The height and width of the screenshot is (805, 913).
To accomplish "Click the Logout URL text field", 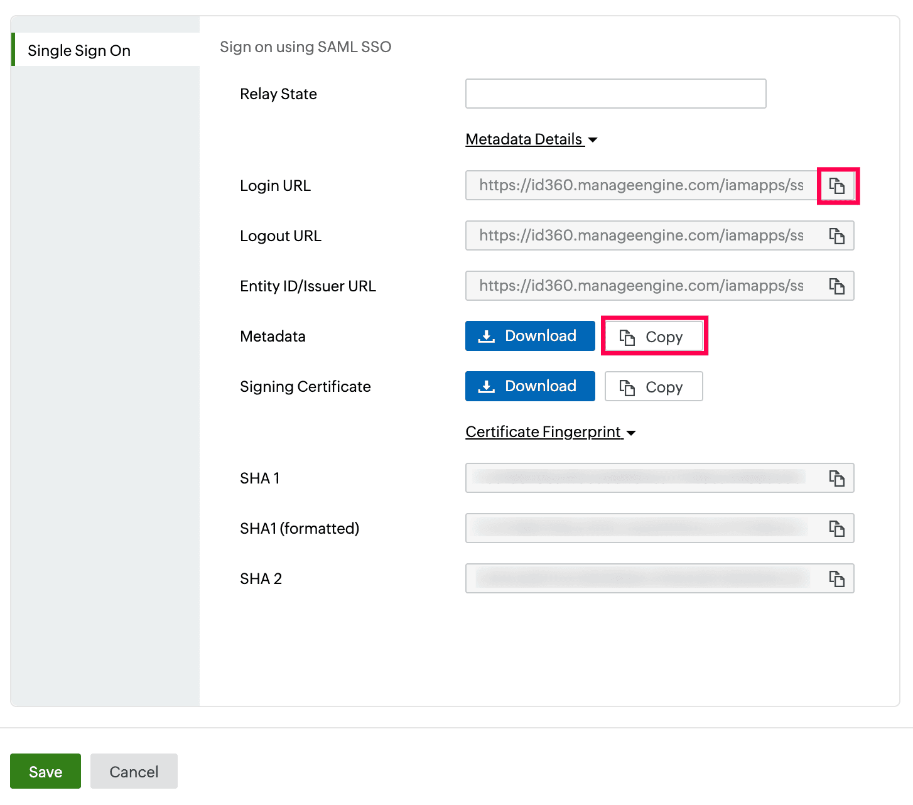I will 641,235.
